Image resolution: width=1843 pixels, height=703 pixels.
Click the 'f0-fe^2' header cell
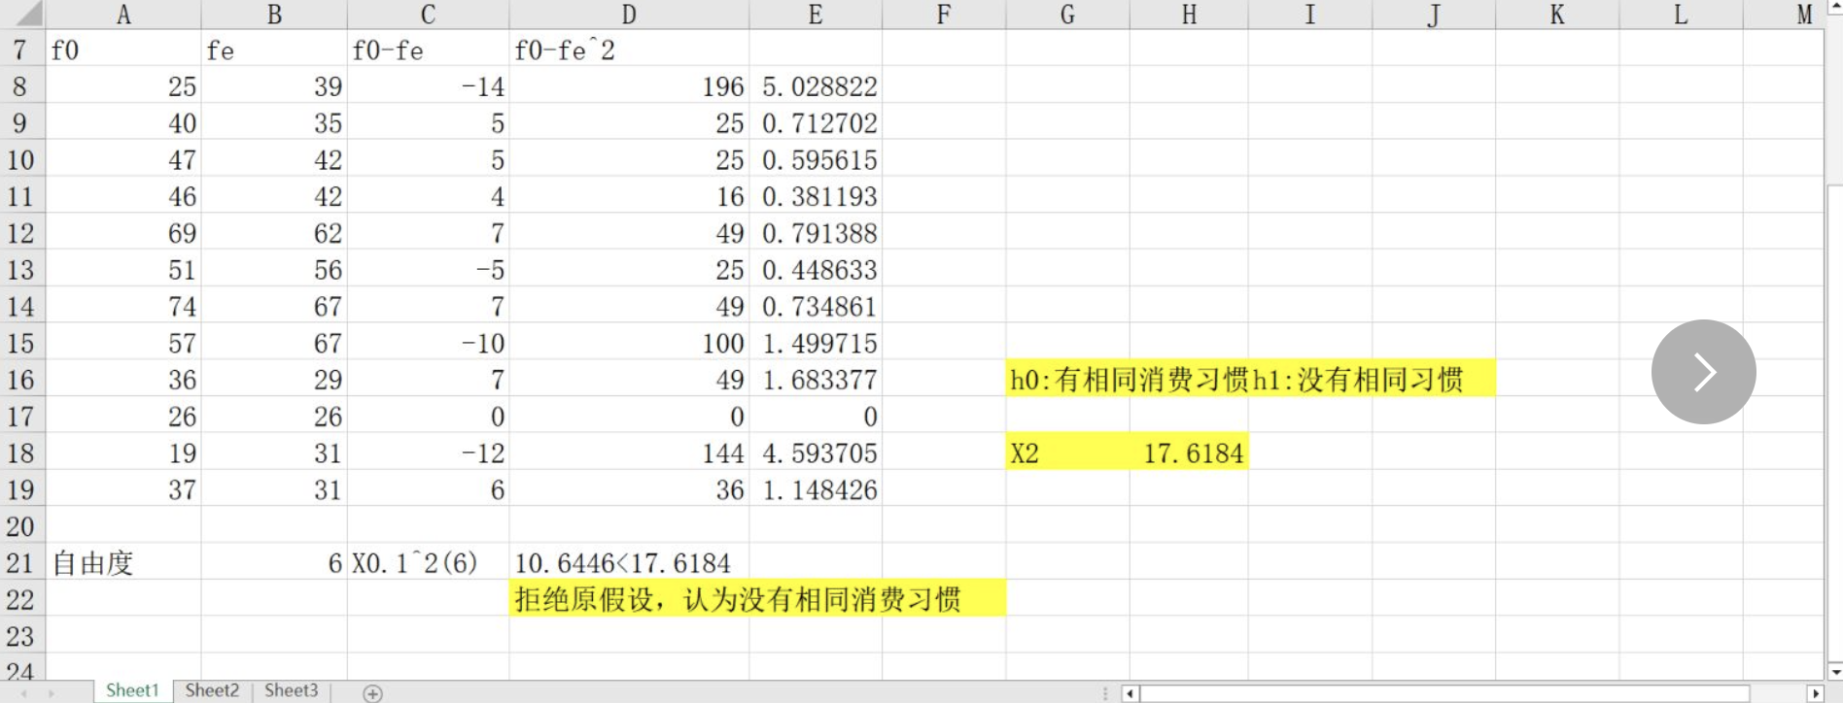[629, 50]
